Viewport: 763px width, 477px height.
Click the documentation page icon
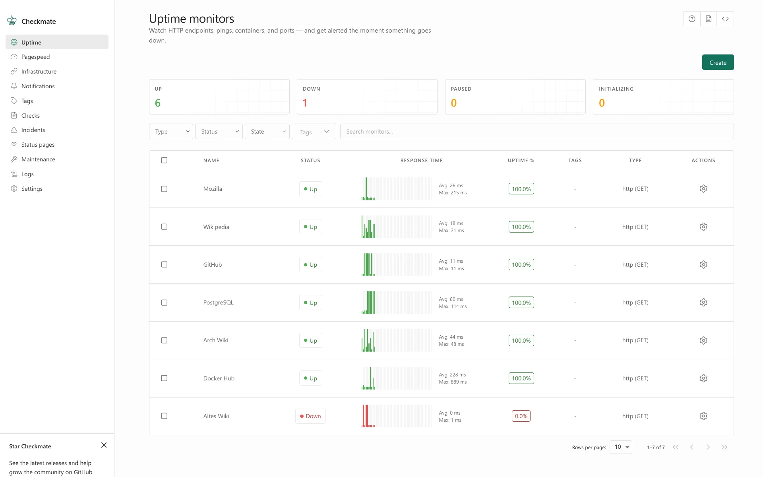click(x=709, y=19)
